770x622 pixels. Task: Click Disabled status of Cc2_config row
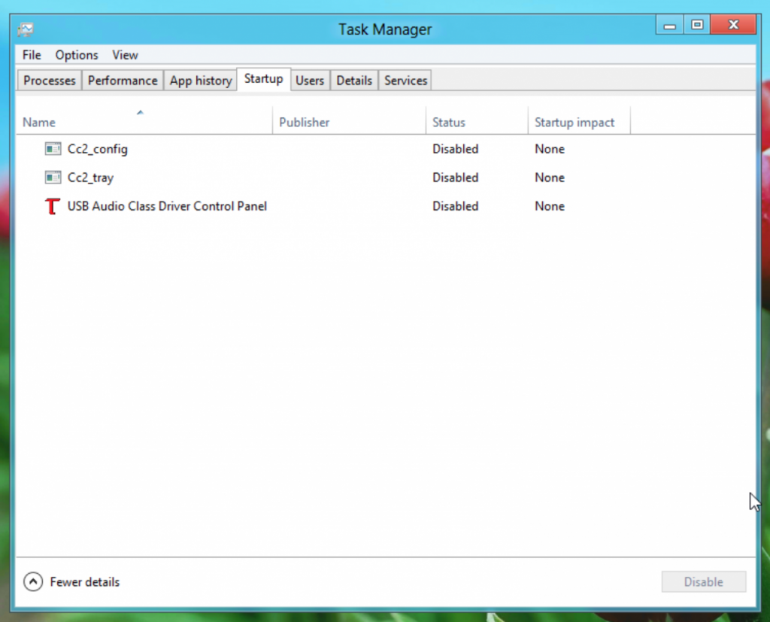click(x=455, y=149)
